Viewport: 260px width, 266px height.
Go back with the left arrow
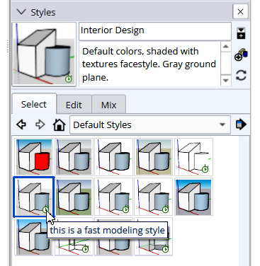[21, 125]
